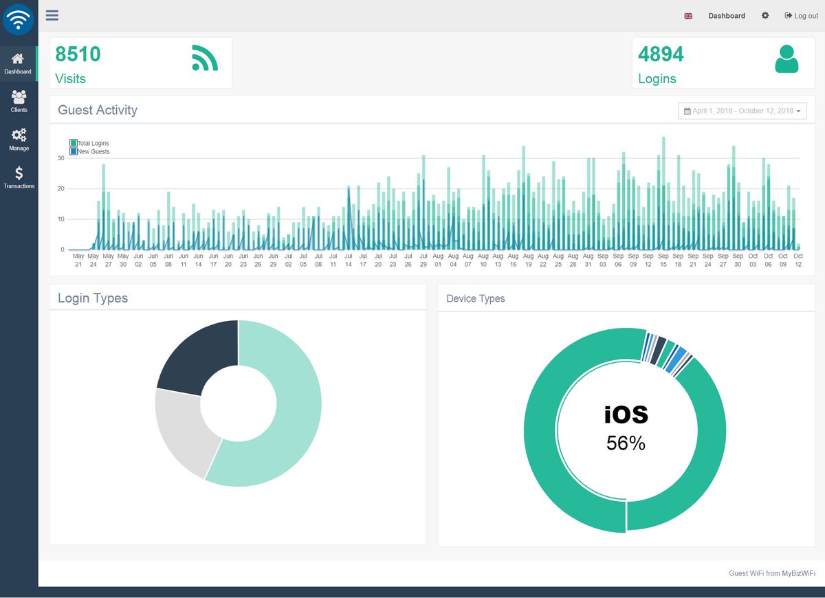Image resolution: width=825 pixels, height=598 pixels.
Task: Click the Oct 12 axis label
Action: pos(798,260)
